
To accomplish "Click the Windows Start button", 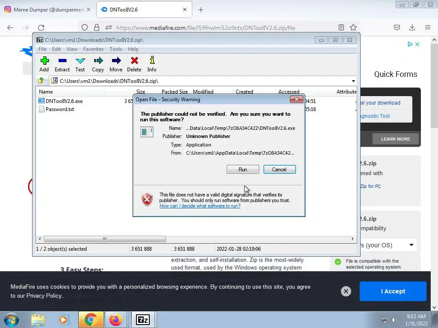I will pyautogui.click(x=12, y=319).
